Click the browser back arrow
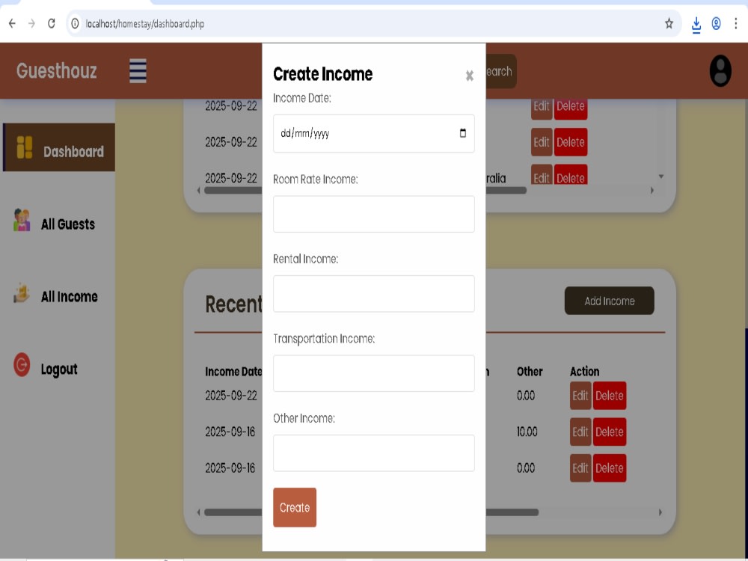The image size is (748, 561). 12,23
